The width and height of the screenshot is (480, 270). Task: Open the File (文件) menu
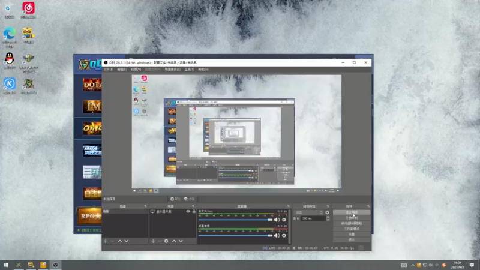pos(108,70)
